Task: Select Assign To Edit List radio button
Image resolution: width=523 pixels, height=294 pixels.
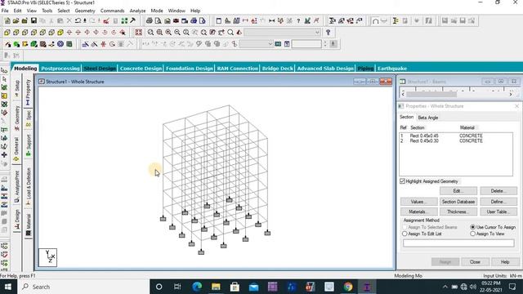Action: click(x=405, y=234)
